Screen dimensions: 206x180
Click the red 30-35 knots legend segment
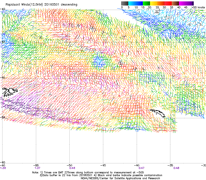coord(168,3)
